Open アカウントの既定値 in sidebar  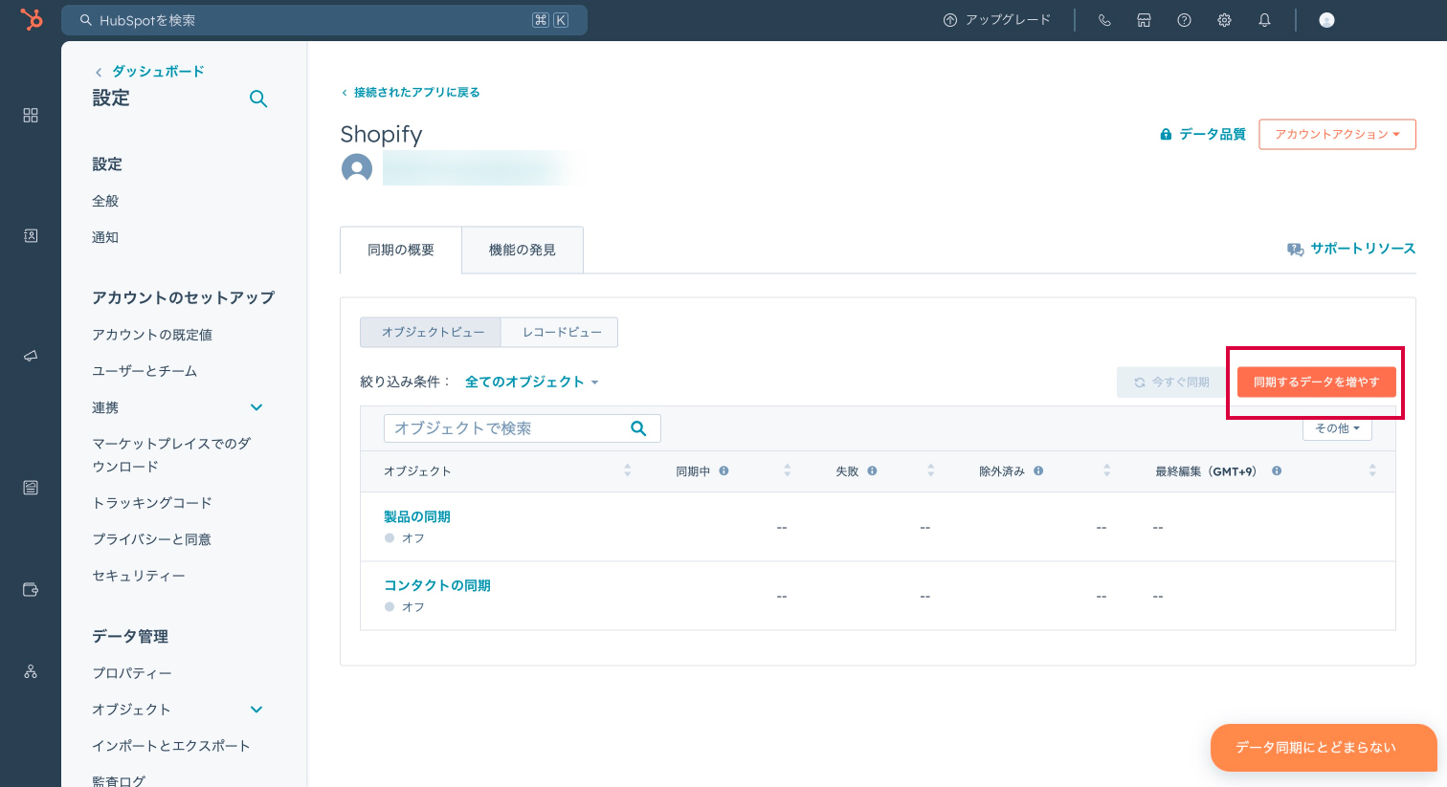tap(152, 335)
